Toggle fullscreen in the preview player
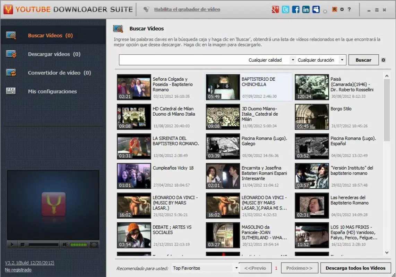Image resolution: width=396 pixels, height=277 pixels. [x=94, y=244]
